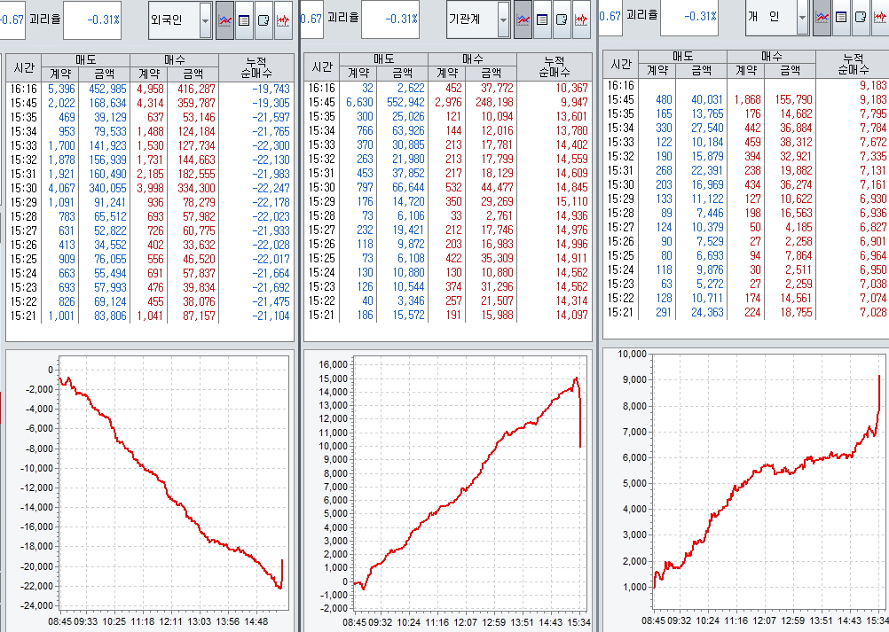Click list view icon in 기관계 panel

[543, 20]
